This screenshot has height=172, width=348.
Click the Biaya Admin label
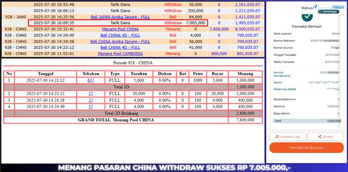click(x=281, y=113)
